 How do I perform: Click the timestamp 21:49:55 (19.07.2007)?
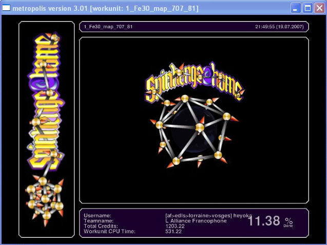(279, 26)
